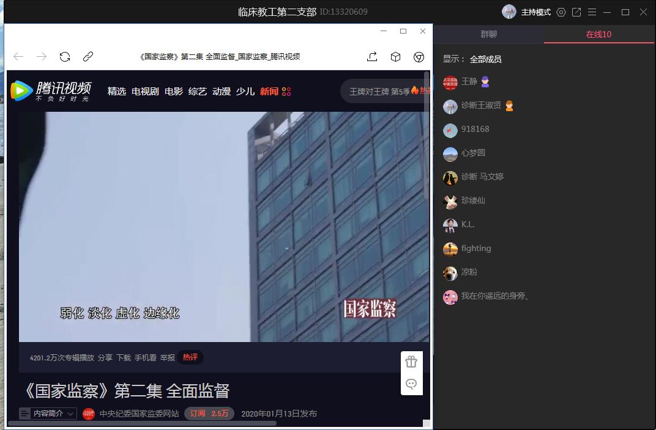Screen dimensions: 656x430
Task: Refresh the page with the reload icon
Action: (65, 57)
